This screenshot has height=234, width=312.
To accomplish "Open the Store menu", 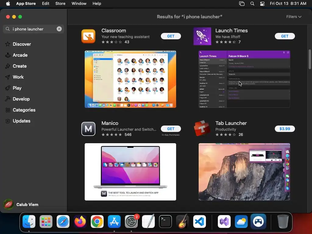I will [60, 4].
